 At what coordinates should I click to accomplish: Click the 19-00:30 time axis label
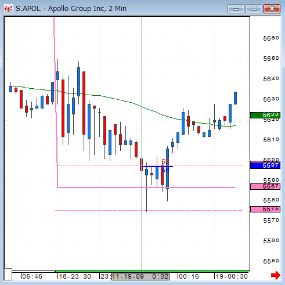(x=232, y=276)
